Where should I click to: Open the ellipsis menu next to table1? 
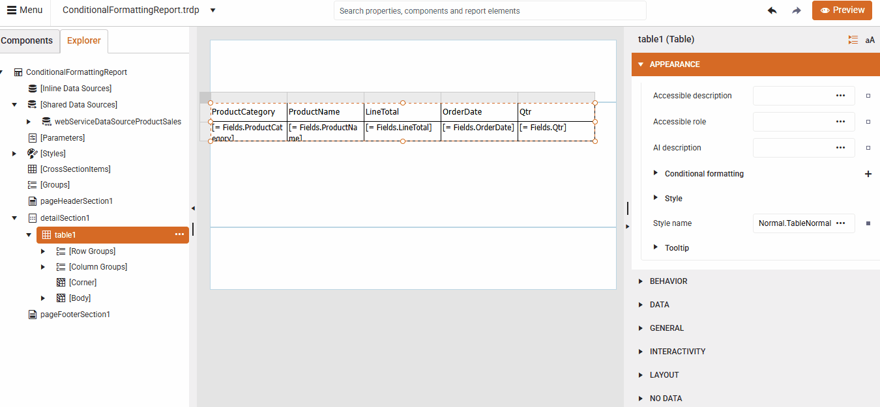tap(179, 235)
